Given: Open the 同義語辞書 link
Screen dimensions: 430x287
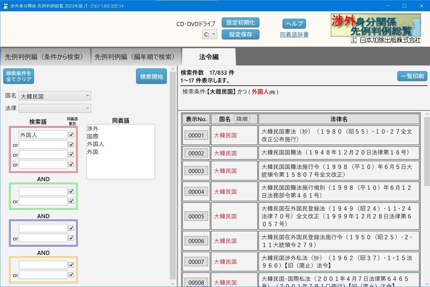Looking at the screenshot, I should coord(294,35).
